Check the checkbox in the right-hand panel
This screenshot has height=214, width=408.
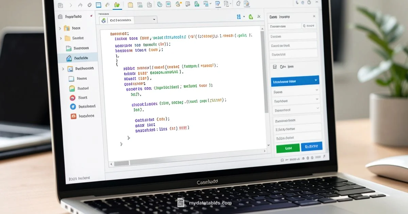(x=275, y=67)
